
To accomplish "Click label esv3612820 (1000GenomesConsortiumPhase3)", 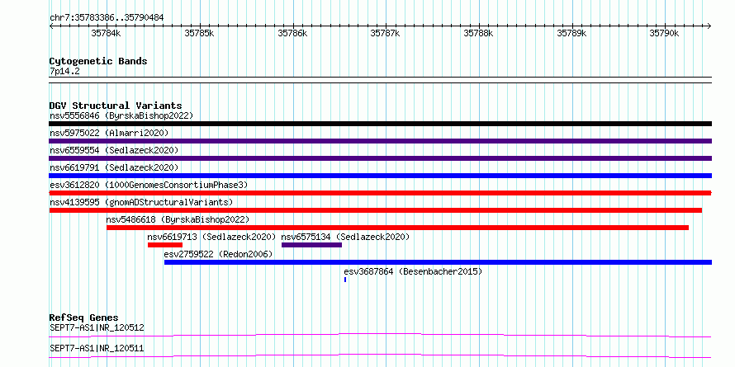I will (x=149, y=185).
